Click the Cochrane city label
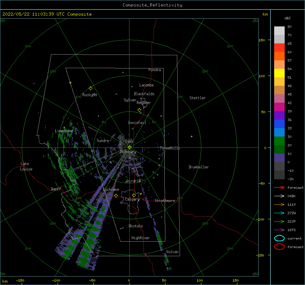 click(x=111, y=189)
